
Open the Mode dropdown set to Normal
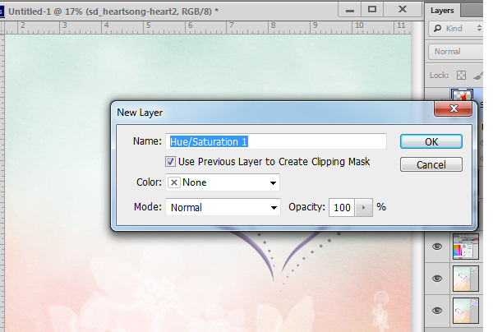click(x=223, y=207)
